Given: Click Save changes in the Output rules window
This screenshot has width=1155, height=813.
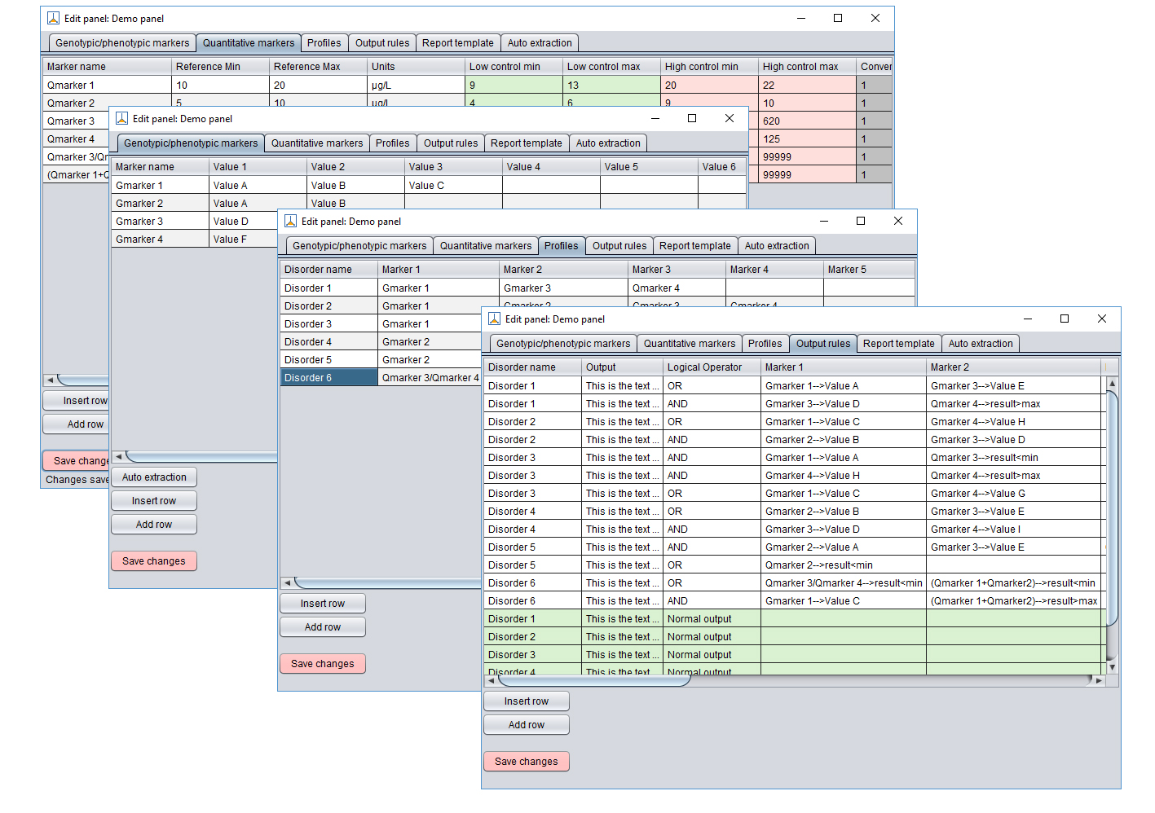Looking at the screenshot, I should coord(526,761).
